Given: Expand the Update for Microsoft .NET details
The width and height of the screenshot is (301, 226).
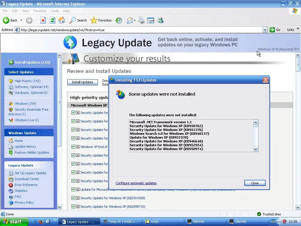Looking at the screenshot, I should point(78,189).
